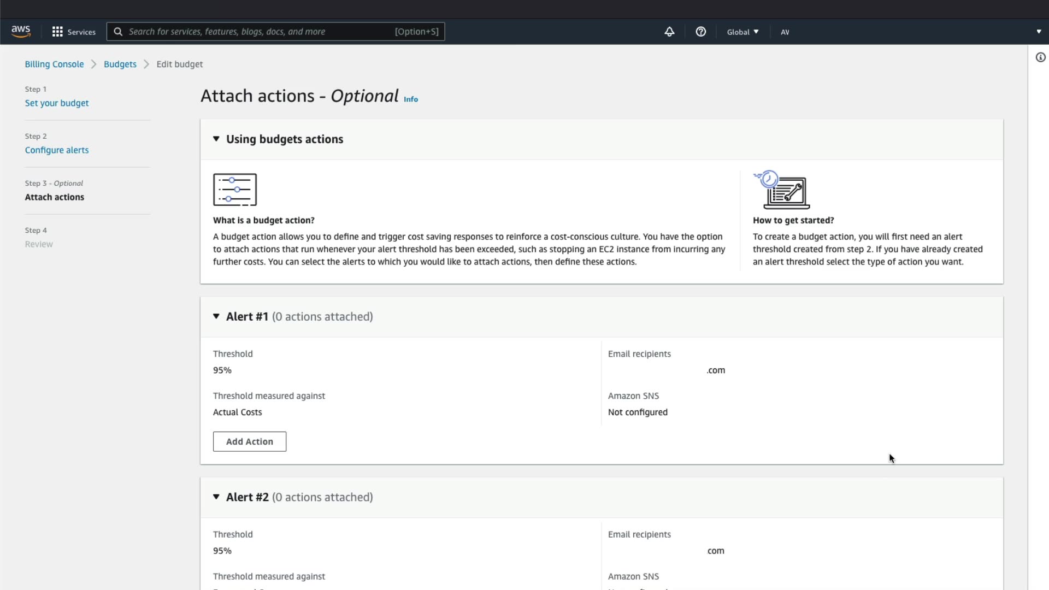Viewport: 1049px width, 590px height.
Task: Click the notifications bell icon
Action: 669,32
